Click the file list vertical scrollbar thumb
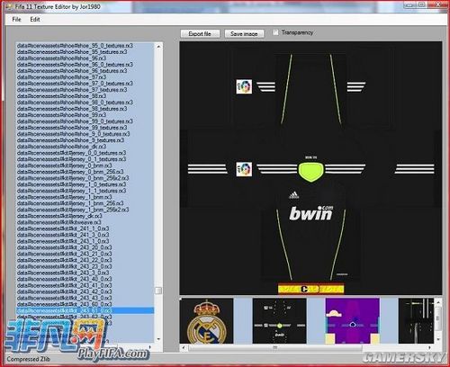 [158, 291]
